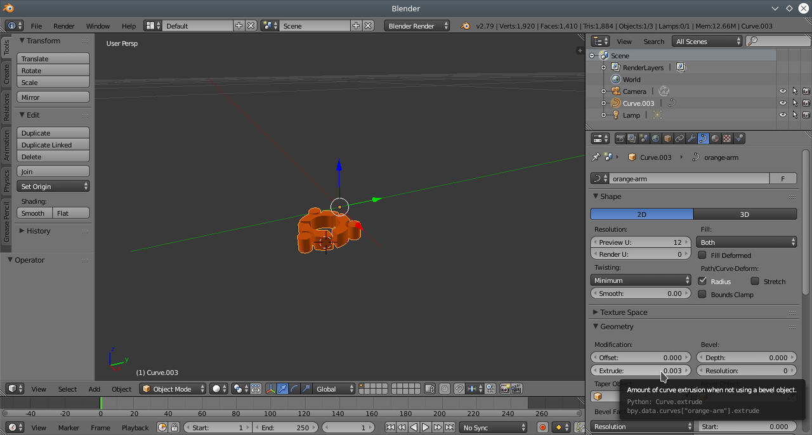Enable the Stretch checkbox
Image resolution: width=812 pixels, height=435 pixels.
tap(755, 281)
